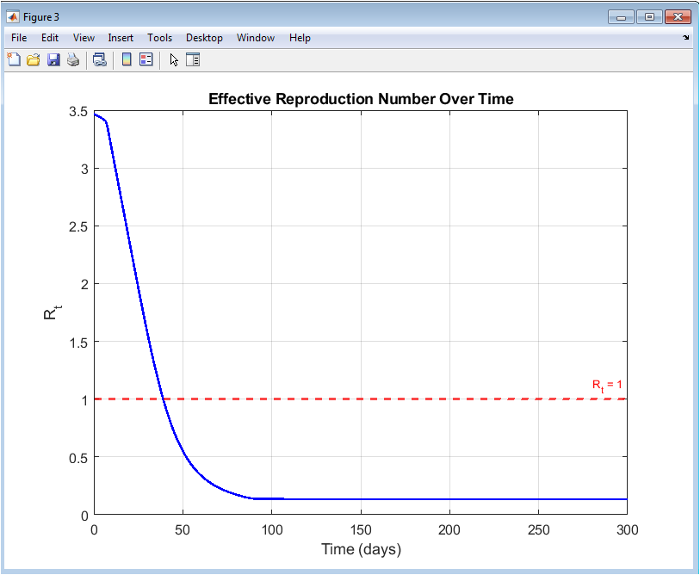The image size is (700, 575).
Task: Expand the Insert menu
Action: click(x=121, y=38)
